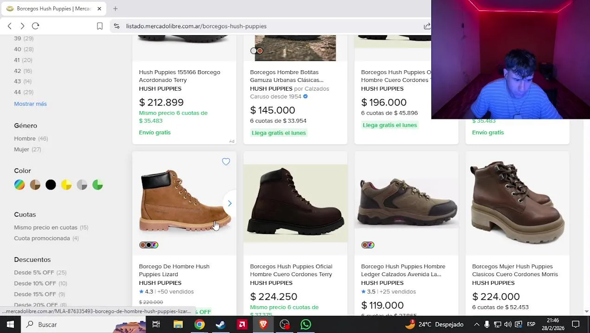
Task: Open Borcego Hush Puppies Hombre Ledger listing
Action: (x=403, y=270)
